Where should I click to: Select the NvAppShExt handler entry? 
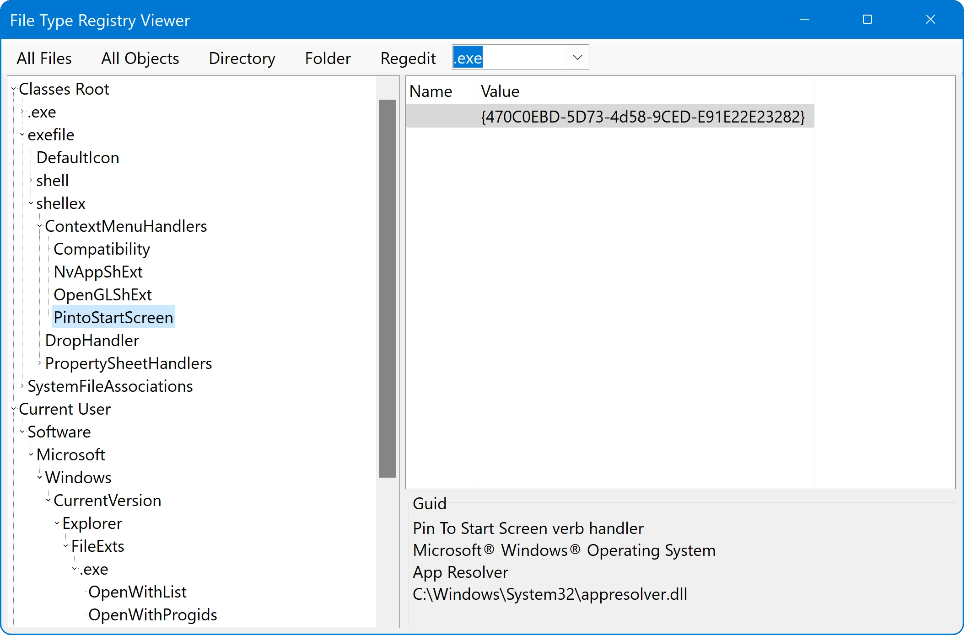point(98,272)
